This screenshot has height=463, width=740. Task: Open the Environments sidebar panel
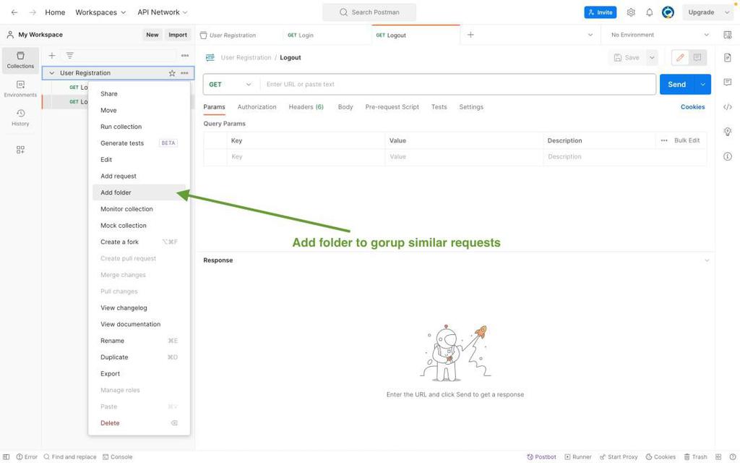(20, 89)
